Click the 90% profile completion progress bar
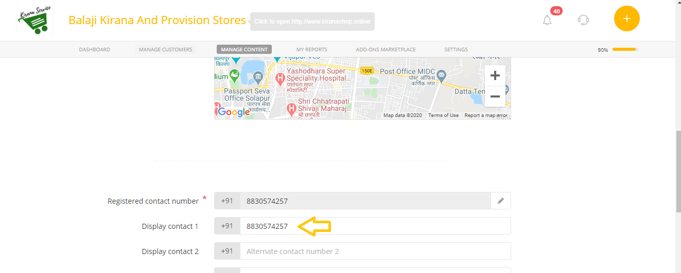Image resolution: width=681 pixels, height=273 pixels. click(625, 50)
